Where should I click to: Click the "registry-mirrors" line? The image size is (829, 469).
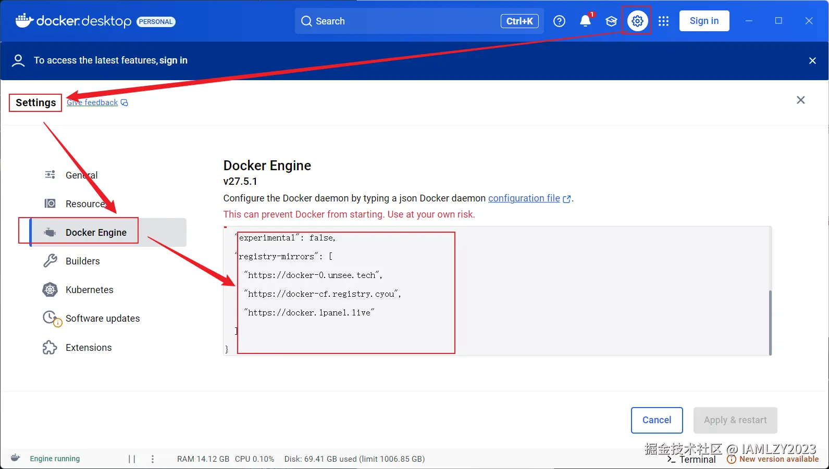coord(284,256)
